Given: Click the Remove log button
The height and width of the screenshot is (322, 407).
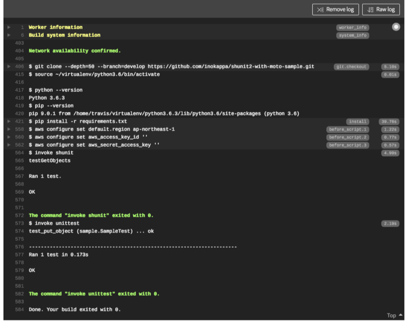Looking at the screenshot, I should [x=335, y=10].
